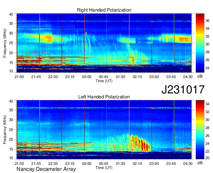Click 'Time (UT)' label under the Left Handed plot
The width and height of the screenshot is (213, 173).
tap(104, 168)
